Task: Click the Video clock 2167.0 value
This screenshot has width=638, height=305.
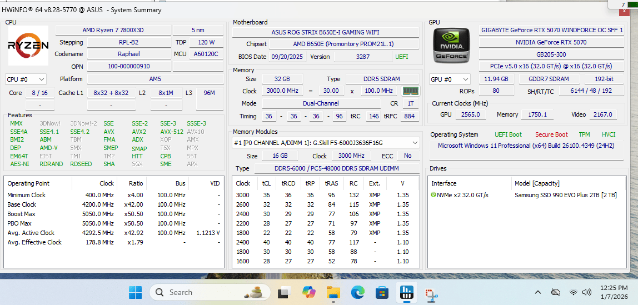Action: coord(604,114)
